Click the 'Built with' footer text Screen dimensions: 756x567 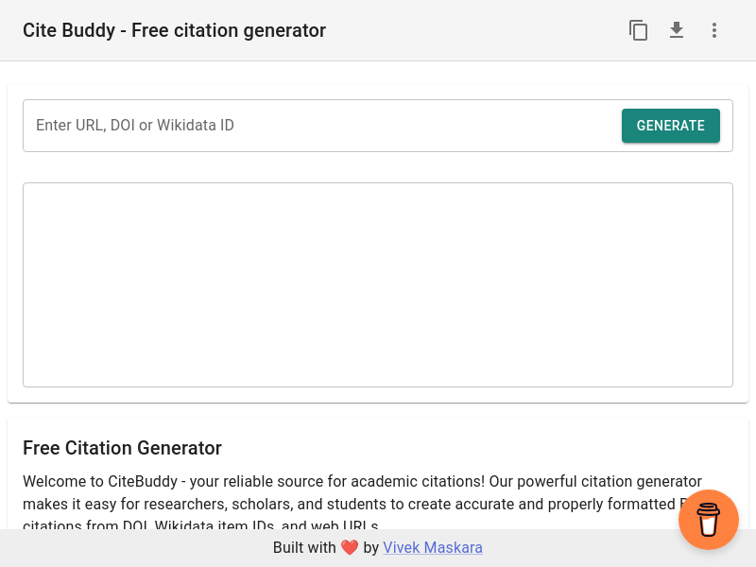coord(304,548)
